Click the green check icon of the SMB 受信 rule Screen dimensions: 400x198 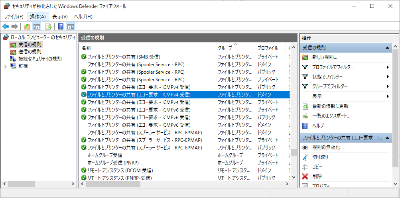[83, 57]
